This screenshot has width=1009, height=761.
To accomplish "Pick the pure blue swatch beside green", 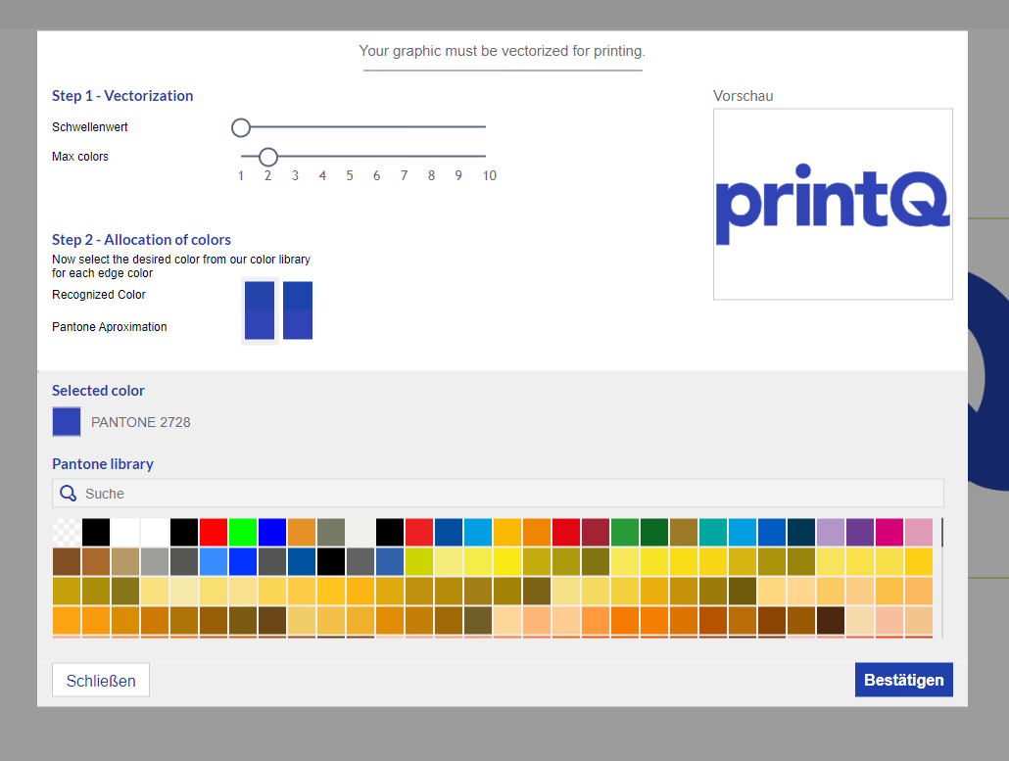I will pos(271,533).
